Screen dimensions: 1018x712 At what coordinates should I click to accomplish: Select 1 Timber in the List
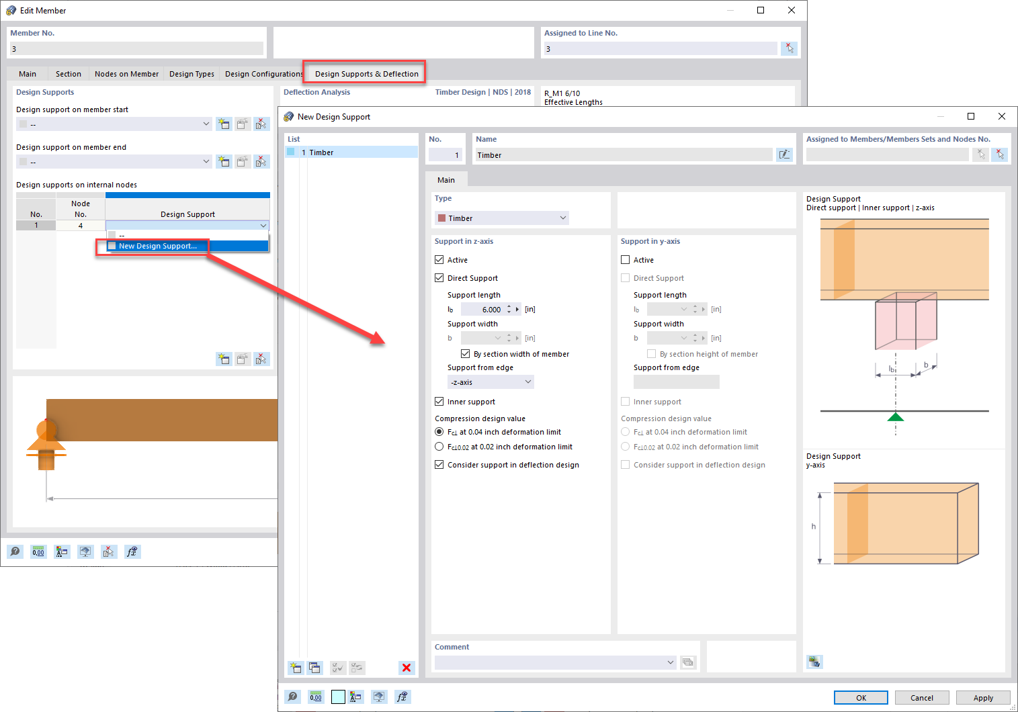click(351, 152)
